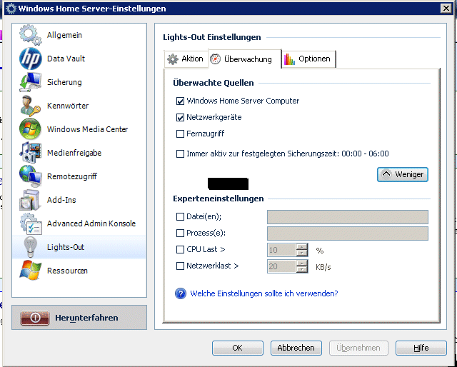Open 'Welche Einstellungen sollte ich verwenden?' link

tap(264, 293)
